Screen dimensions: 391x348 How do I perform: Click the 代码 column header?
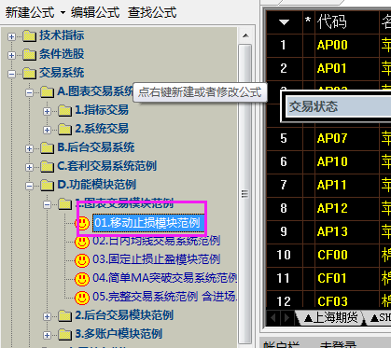(331, 21)
